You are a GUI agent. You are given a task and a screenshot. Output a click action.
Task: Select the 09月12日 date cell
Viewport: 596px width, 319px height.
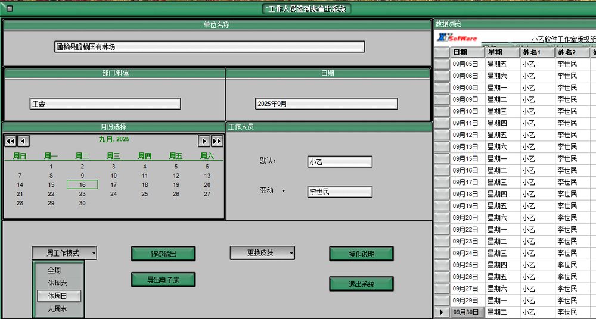click(467, 135)
